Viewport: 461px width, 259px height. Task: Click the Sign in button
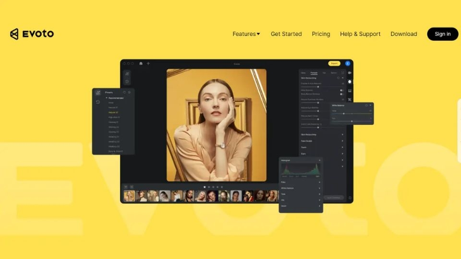[442, 34]
